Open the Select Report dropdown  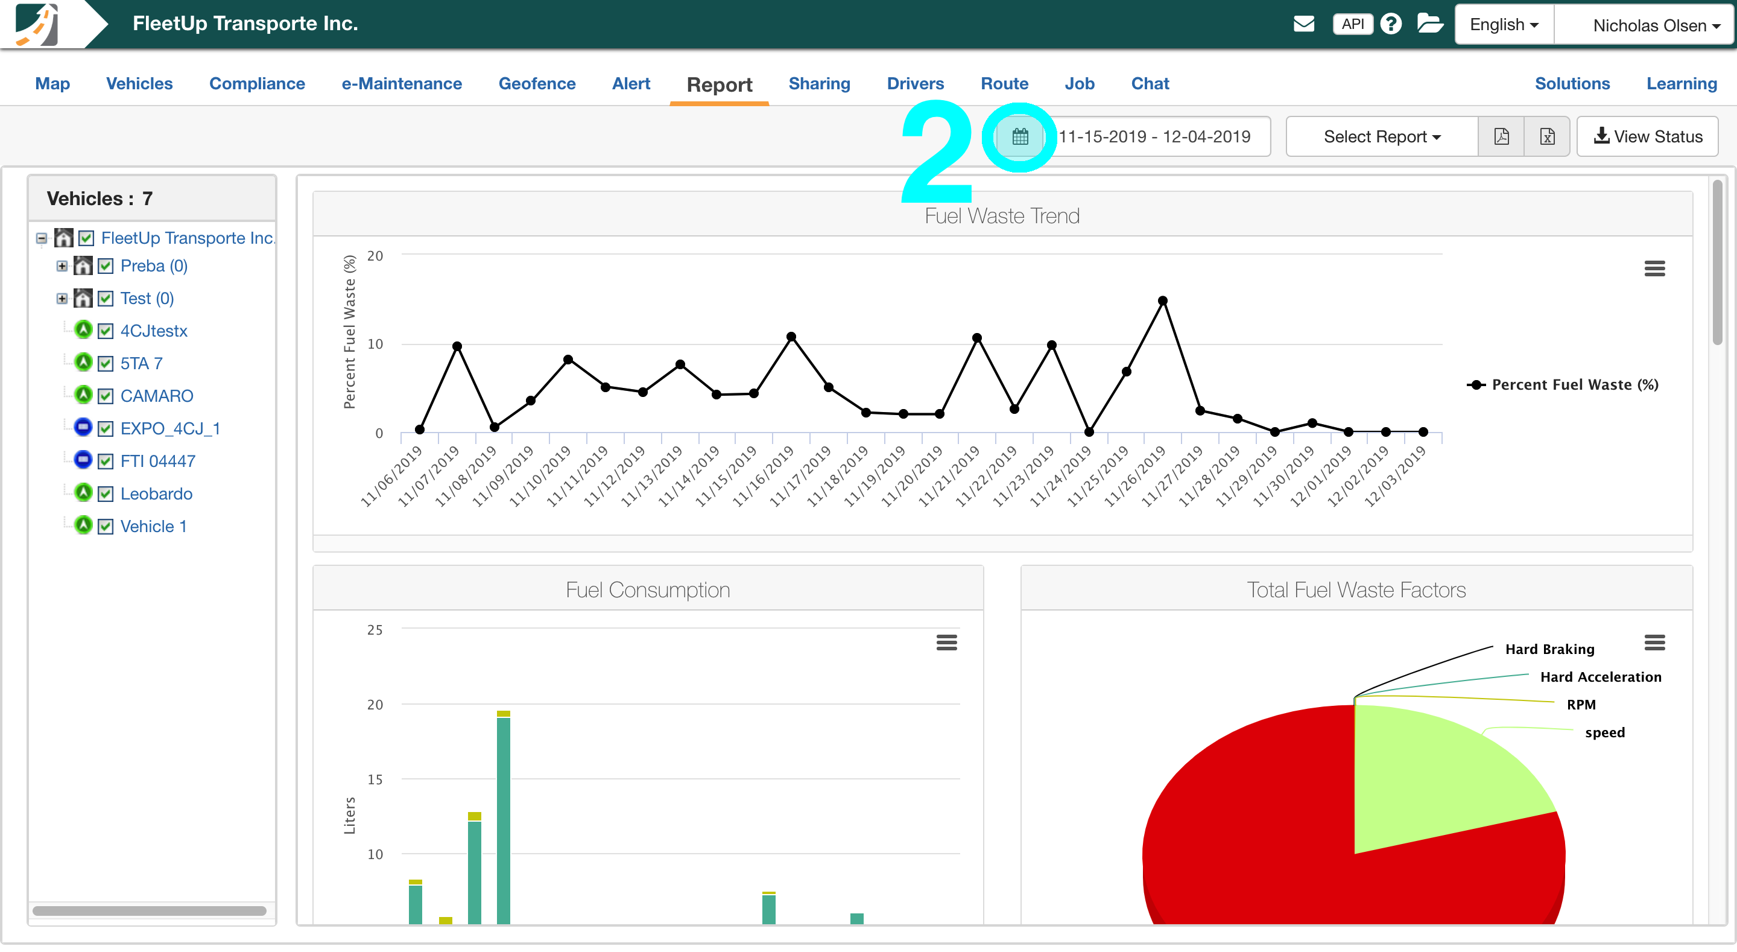(1382, 137)
